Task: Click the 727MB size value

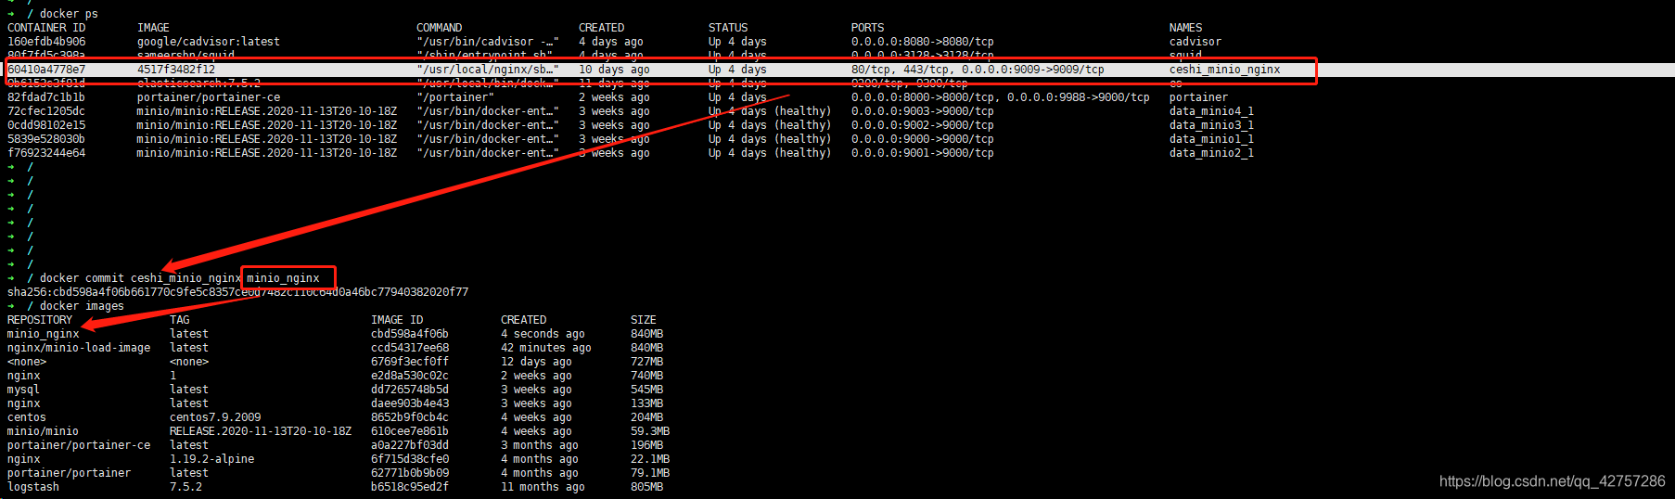Action: click(647, 362)
